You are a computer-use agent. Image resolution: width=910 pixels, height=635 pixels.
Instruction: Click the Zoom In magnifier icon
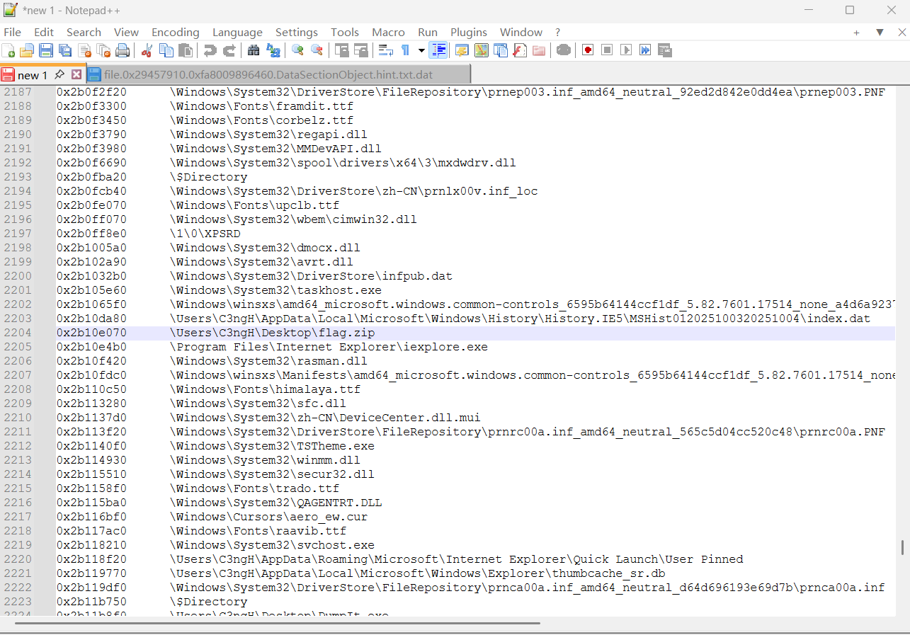[x=297, y=50]
